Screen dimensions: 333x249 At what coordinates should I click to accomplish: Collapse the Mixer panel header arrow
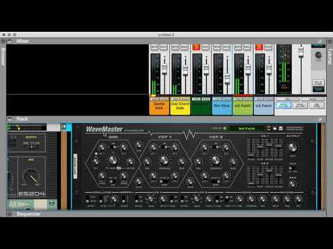click(10, 41)
